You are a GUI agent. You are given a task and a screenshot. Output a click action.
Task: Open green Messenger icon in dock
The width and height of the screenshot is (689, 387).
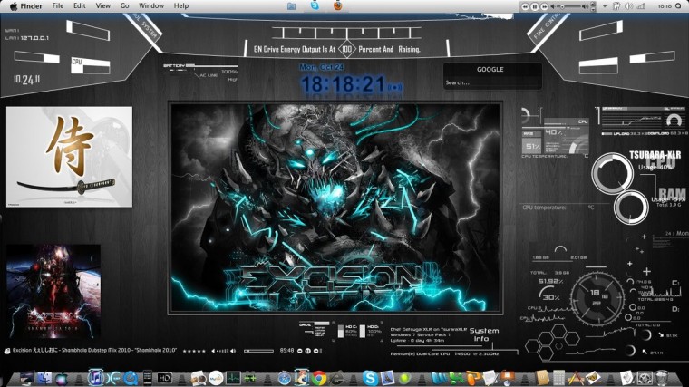(x=457, y=378)
